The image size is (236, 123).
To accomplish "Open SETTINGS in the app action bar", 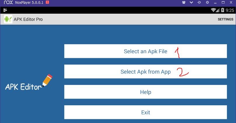I will coord(225,19).
